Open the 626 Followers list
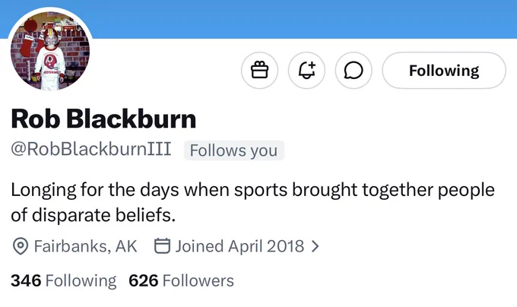The image size is (517, 307). click(x=182, y=280)
